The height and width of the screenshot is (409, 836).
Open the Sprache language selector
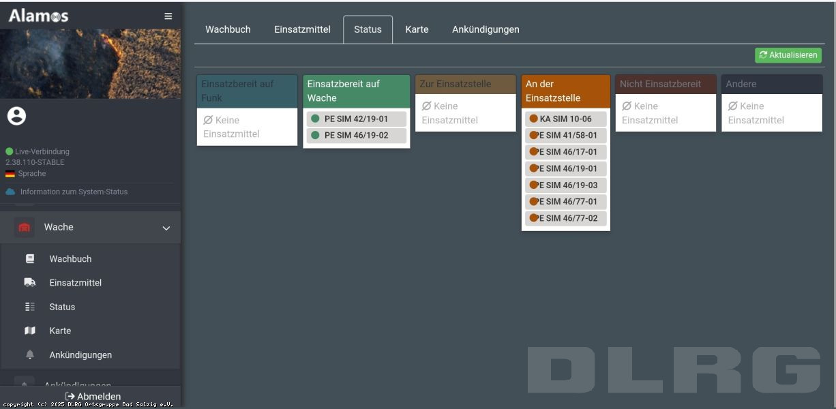click(x=31, y=174)
